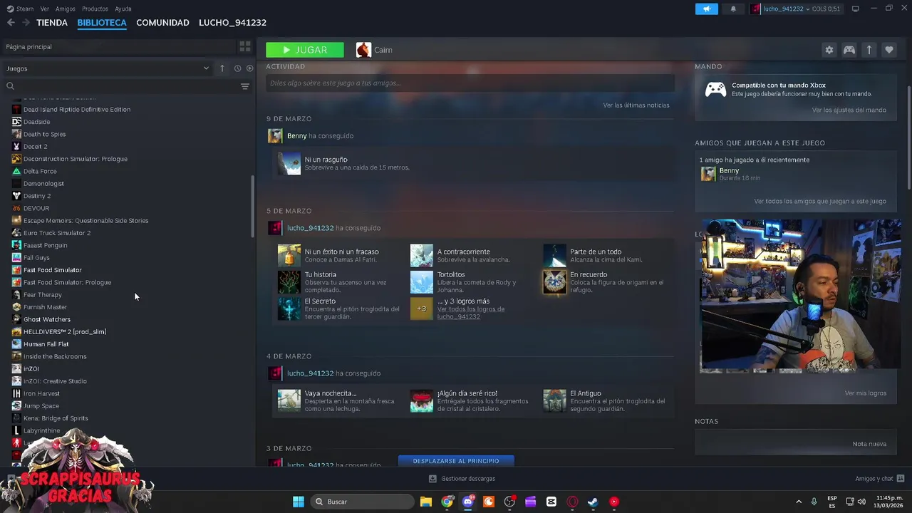
Task: Open the Ayuda menu
Action: coord(123,9)
